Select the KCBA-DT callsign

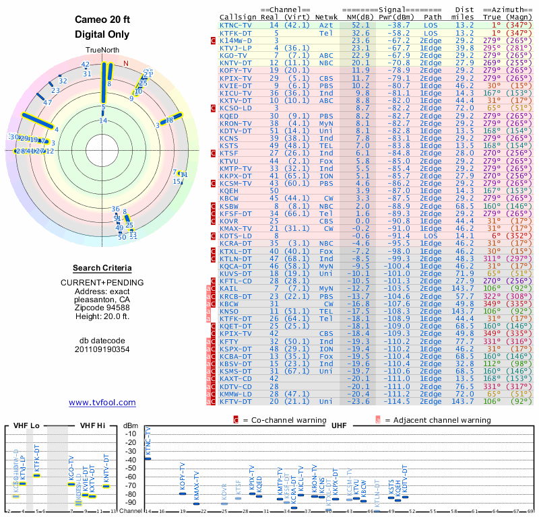pyautogui.click(x=236, y=356)
